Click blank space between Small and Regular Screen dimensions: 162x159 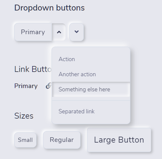(x=40, y=140)
